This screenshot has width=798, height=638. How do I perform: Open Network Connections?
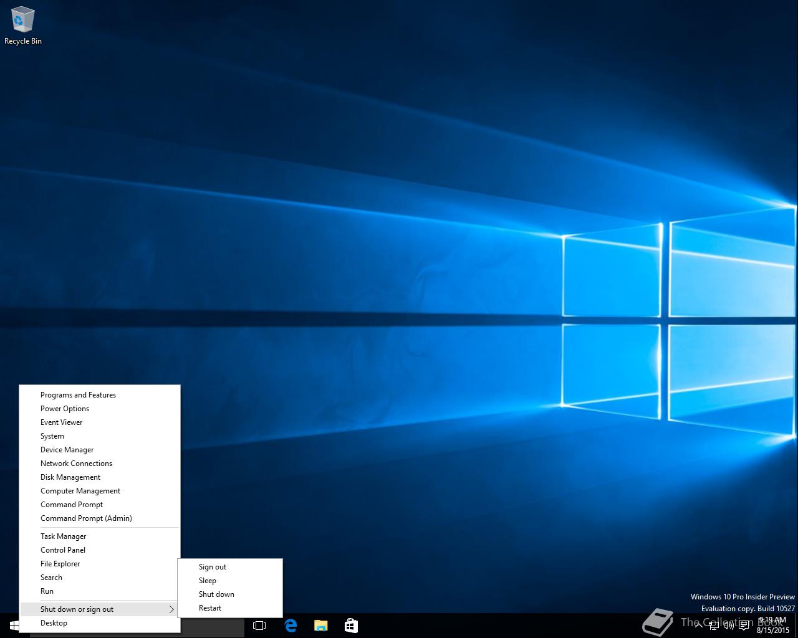point(100,464)
